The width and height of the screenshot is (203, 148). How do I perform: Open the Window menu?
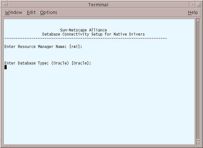pos(14,12)
